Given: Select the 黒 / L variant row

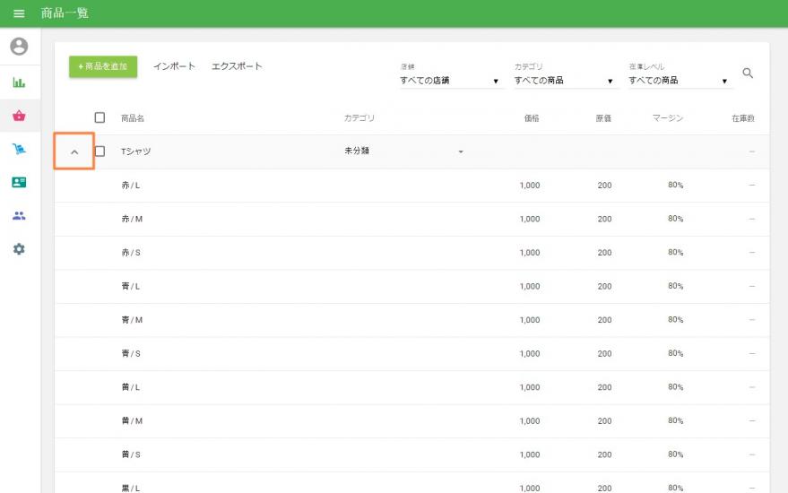Looking at the screenshot, I should [x=412, y=483].
